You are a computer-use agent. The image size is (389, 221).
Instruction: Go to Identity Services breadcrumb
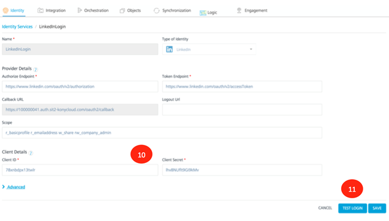pos(17,26)
